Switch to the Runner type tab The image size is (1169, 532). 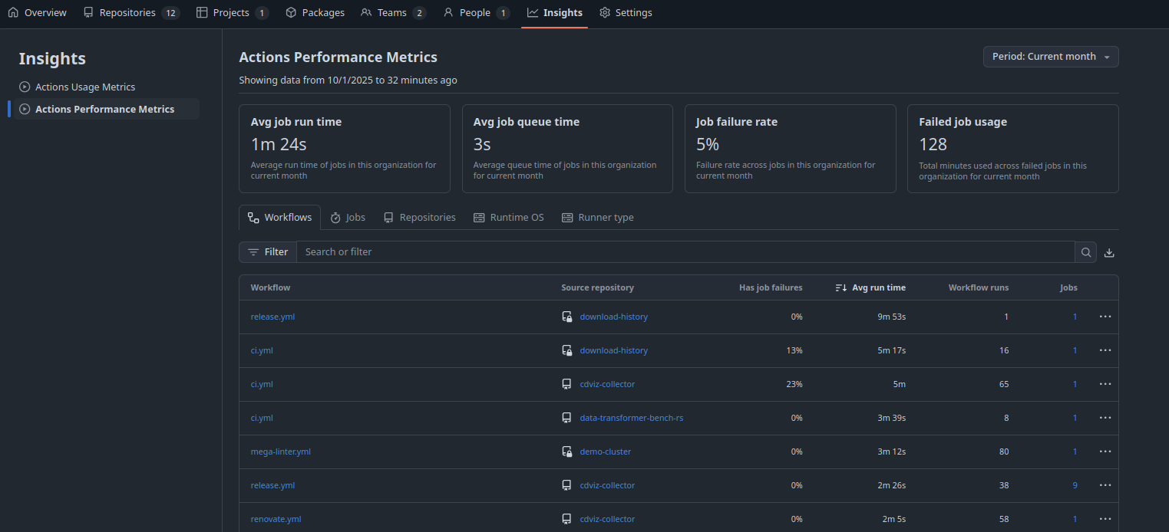598,218
